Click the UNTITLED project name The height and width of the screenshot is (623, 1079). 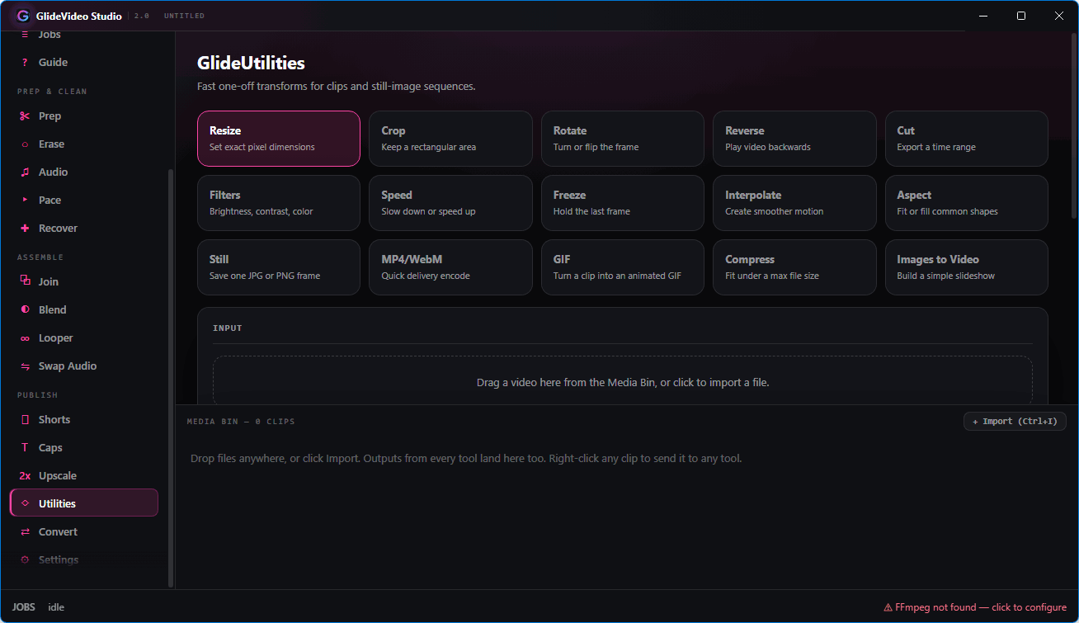(184, 17)
